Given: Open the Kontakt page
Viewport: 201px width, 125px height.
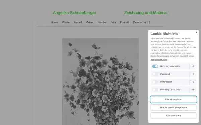Looking at the screenshot, I should 125,22.
